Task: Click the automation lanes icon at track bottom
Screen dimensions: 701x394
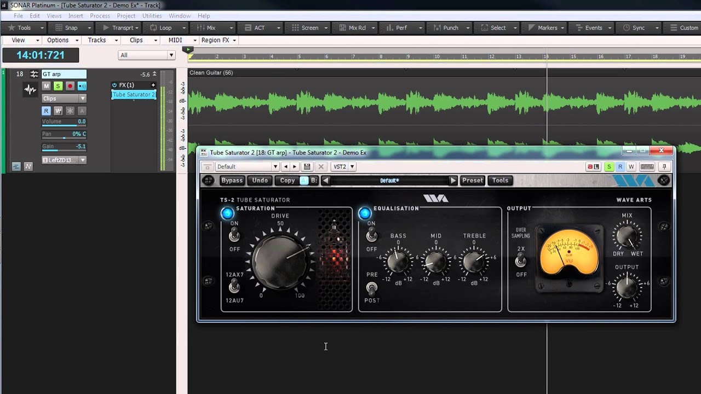Action: [x=16, y=166]
